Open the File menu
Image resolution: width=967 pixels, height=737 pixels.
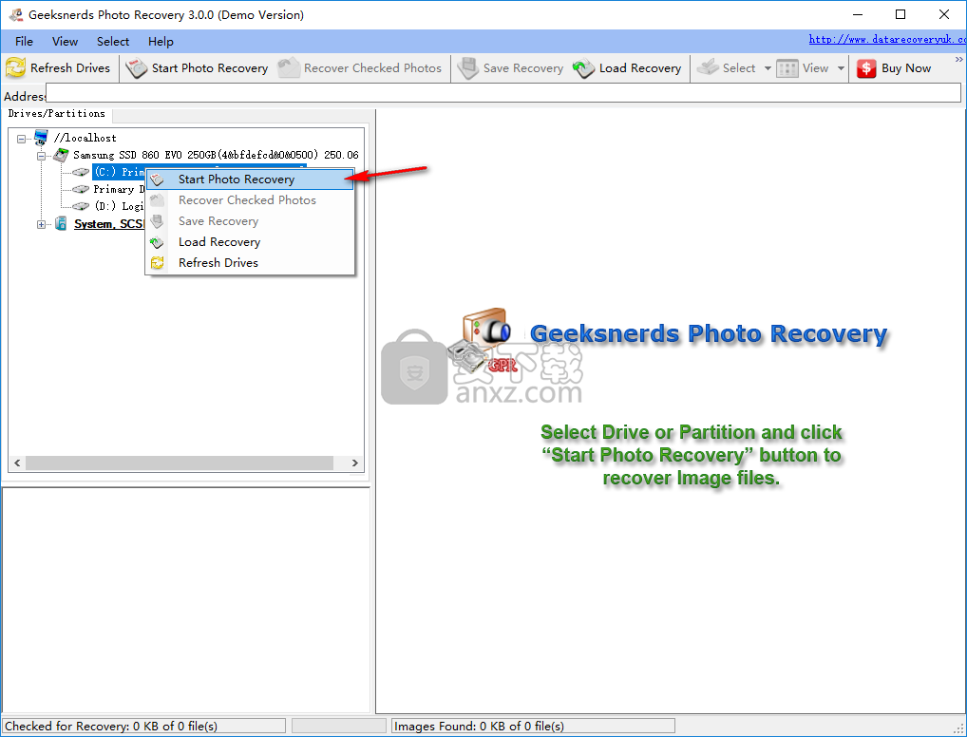[x=24, y=42]
